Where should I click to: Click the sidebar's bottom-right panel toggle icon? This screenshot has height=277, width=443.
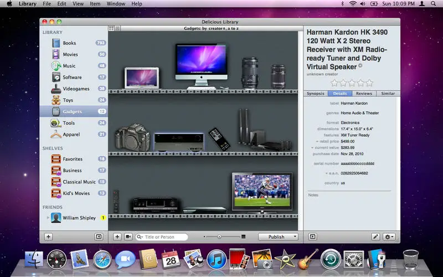[x=99, y=237]
